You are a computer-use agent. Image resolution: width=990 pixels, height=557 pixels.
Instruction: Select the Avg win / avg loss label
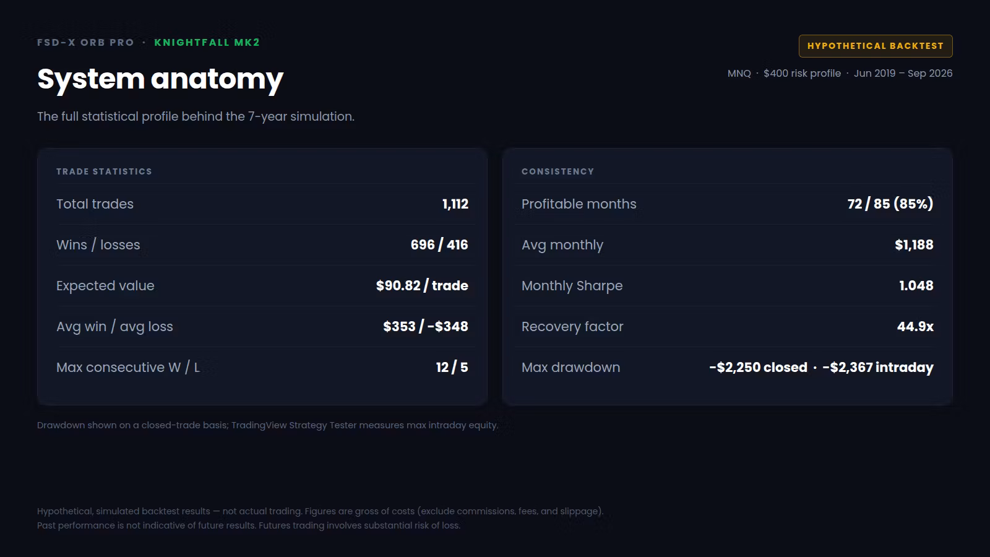tap(114, 327)
